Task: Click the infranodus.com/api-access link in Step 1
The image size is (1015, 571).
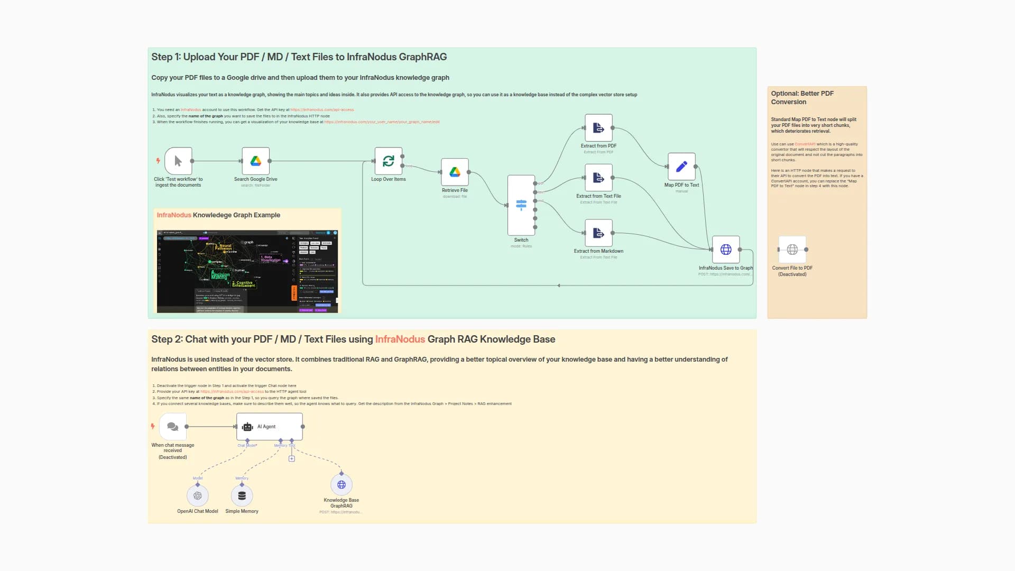Action: [322, 110]
